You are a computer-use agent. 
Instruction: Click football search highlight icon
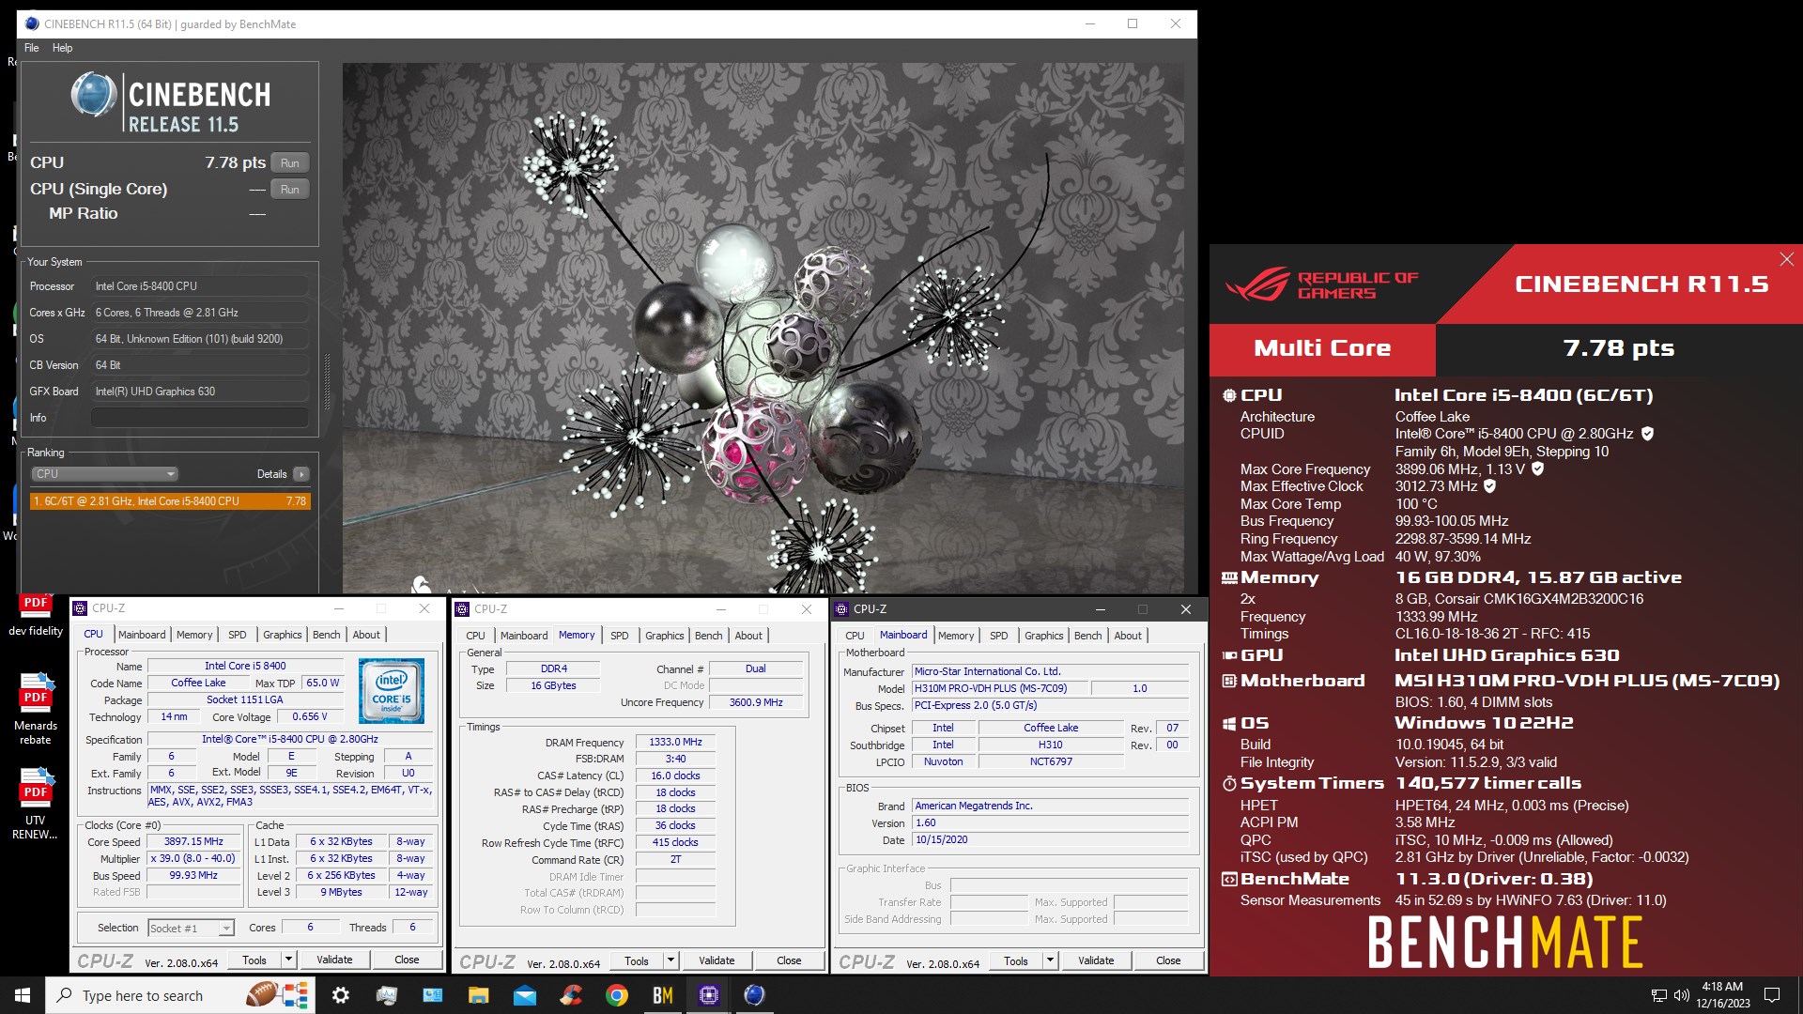tap(277, 995)
